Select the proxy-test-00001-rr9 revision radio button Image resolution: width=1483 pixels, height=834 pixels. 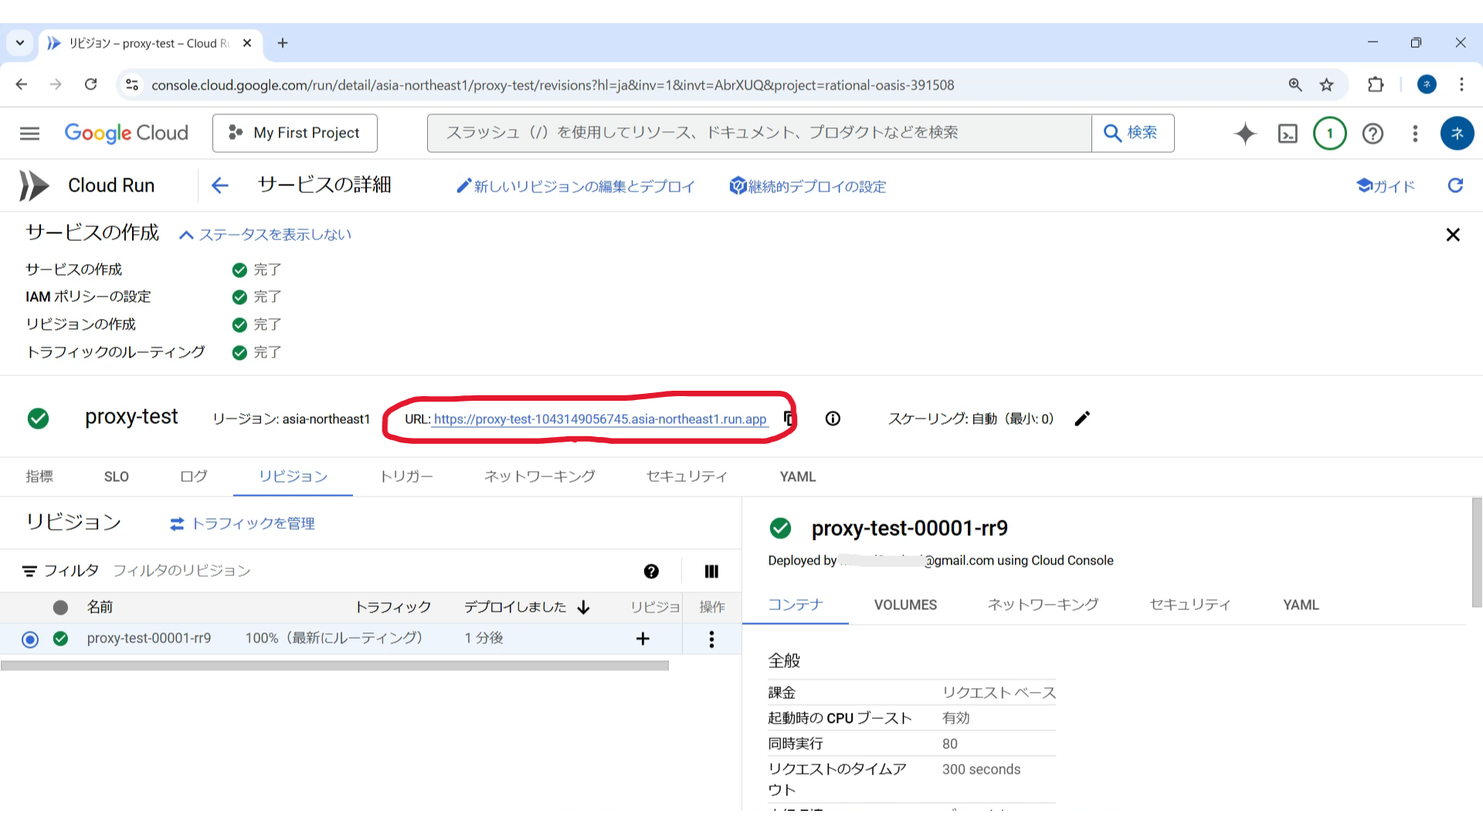tap(30, 639)
